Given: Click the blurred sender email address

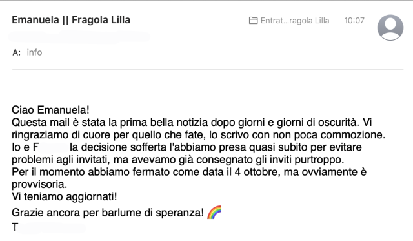Looking at the screenshot, I should 79,37.
